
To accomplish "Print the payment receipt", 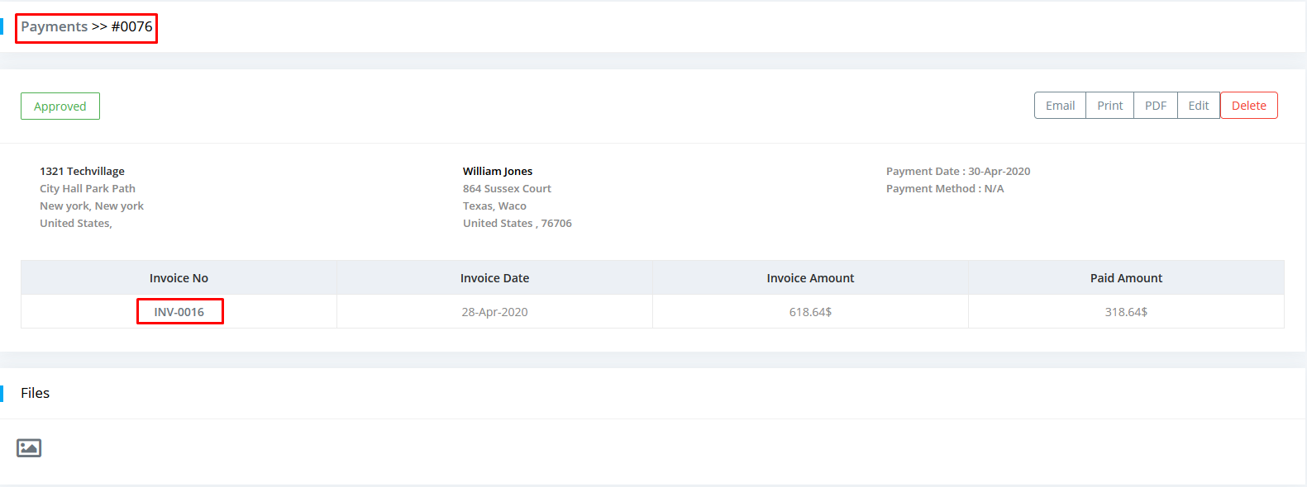I will coord(1109,106).
